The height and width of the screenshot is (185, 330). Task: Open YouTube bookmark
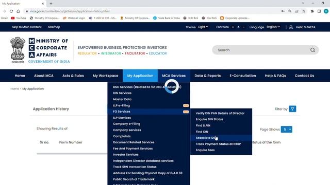[x=19, y=18]
